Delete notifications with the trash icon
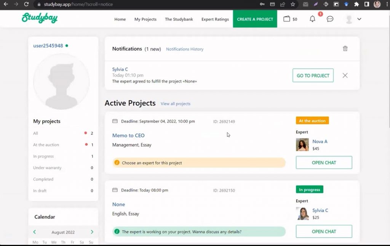The width and height of the screenshot is (390, 246). click(345, 48)
